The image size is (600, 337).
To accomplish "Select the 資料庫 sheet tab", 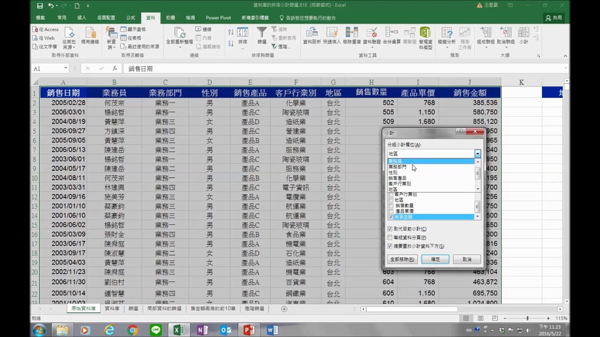I will pyautogui.click(x=112, y=309).
